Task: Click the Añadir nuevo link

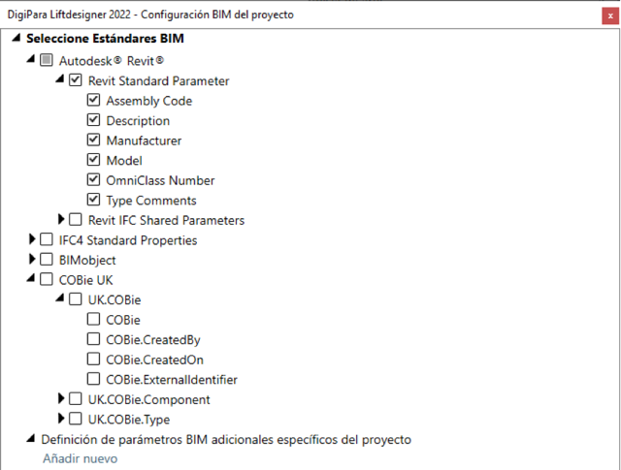Action: 81,458
